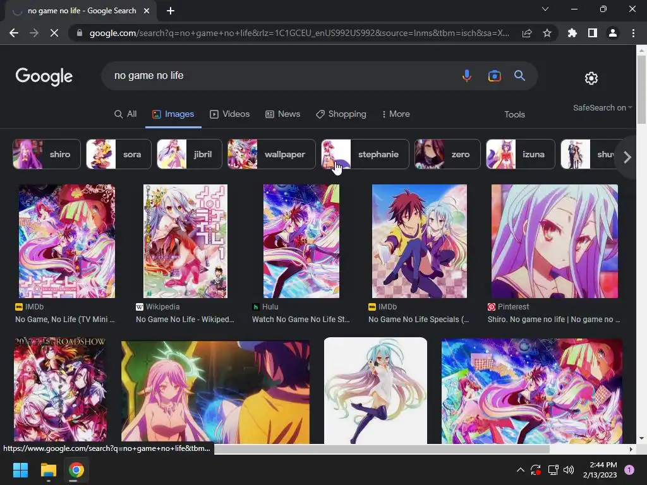The height and width of the screenshot is (485, 647).
Task: Click the vertical page scrollbar thumb
Action: coord(641,89)
